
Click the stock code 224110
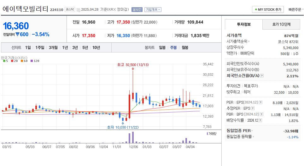[x=57, y=10]
